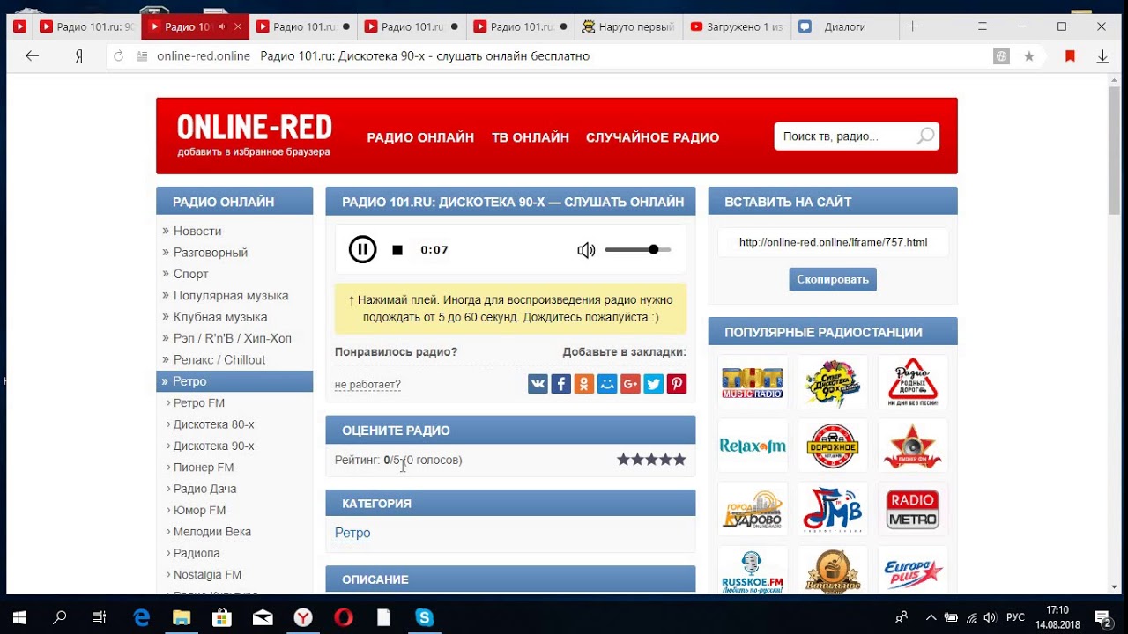This screenshot has width=1128, height=634.
Task: Open Юмор FM station
Action: pos(199,511)
